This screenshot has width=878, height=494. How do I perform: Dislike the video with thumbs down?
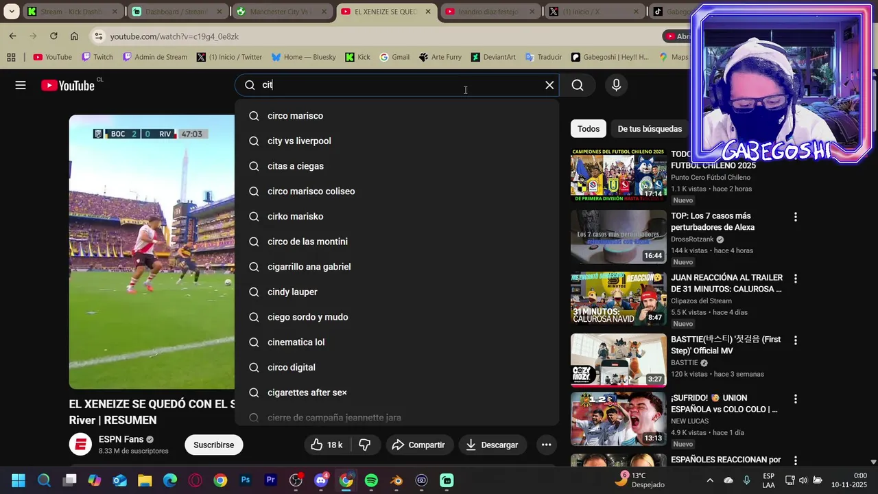tap(365, 445)
